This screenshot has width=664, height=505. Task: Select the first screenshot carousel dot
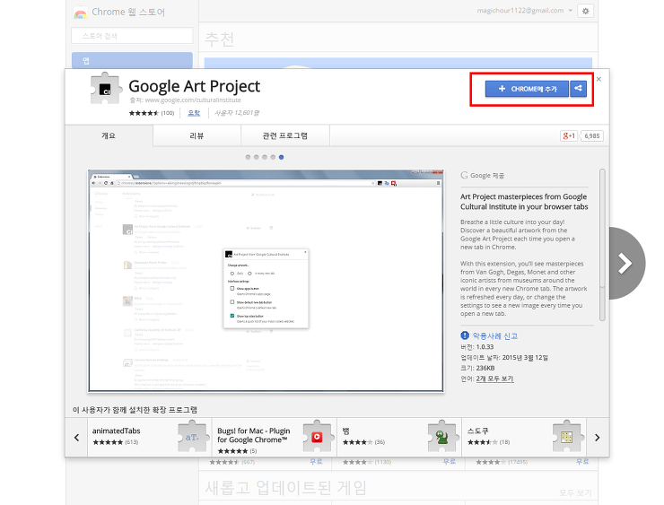pos(248,157)
